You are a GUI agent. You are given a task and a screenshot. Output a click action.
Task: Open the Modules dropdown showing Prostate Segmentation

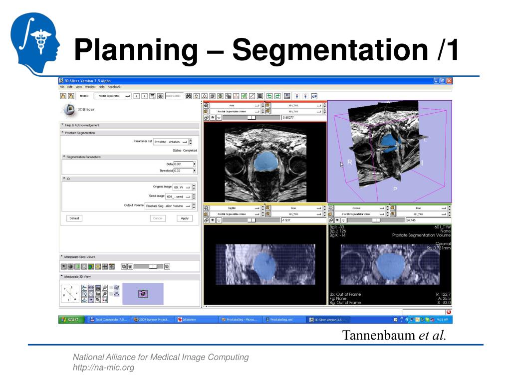tap(112, 96)
